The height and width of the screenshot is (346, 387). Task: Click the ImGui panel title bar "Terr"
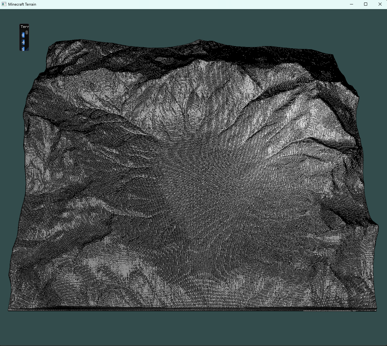[24, 27]
